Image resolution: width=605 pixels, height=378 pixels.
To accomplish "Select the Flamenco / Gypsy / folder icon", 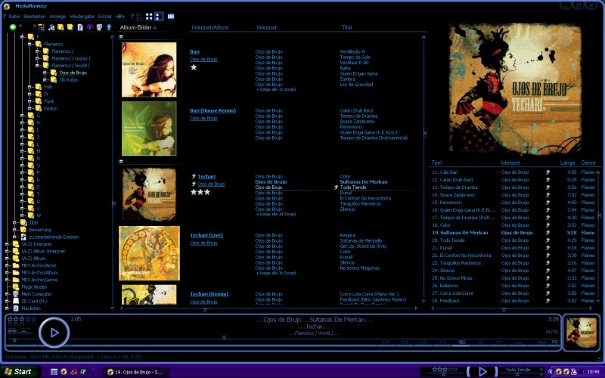I will click(45, 58).
